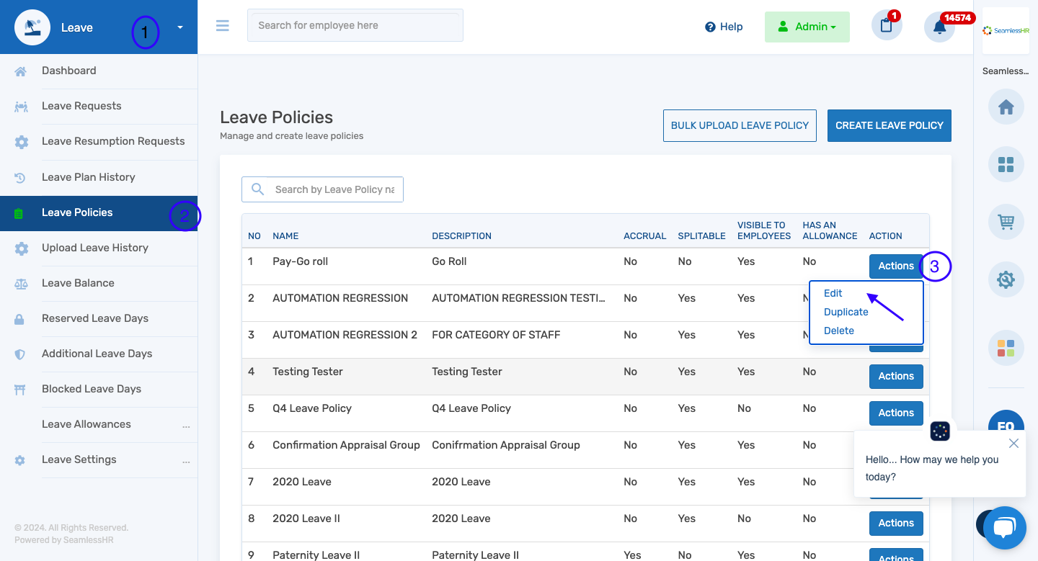Open the chat bubble widget icon
The height and width of the screenshot is (561, 1038).
coord(1004,528)
